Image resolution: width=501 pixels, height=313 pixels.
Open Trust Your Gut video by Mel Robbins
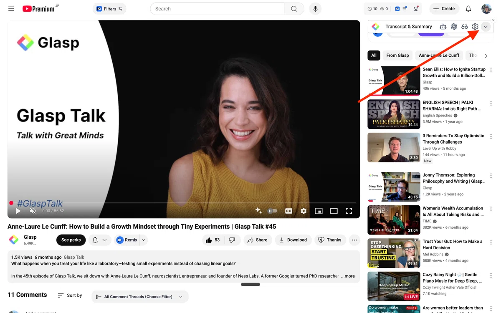[x=453, y=245]
